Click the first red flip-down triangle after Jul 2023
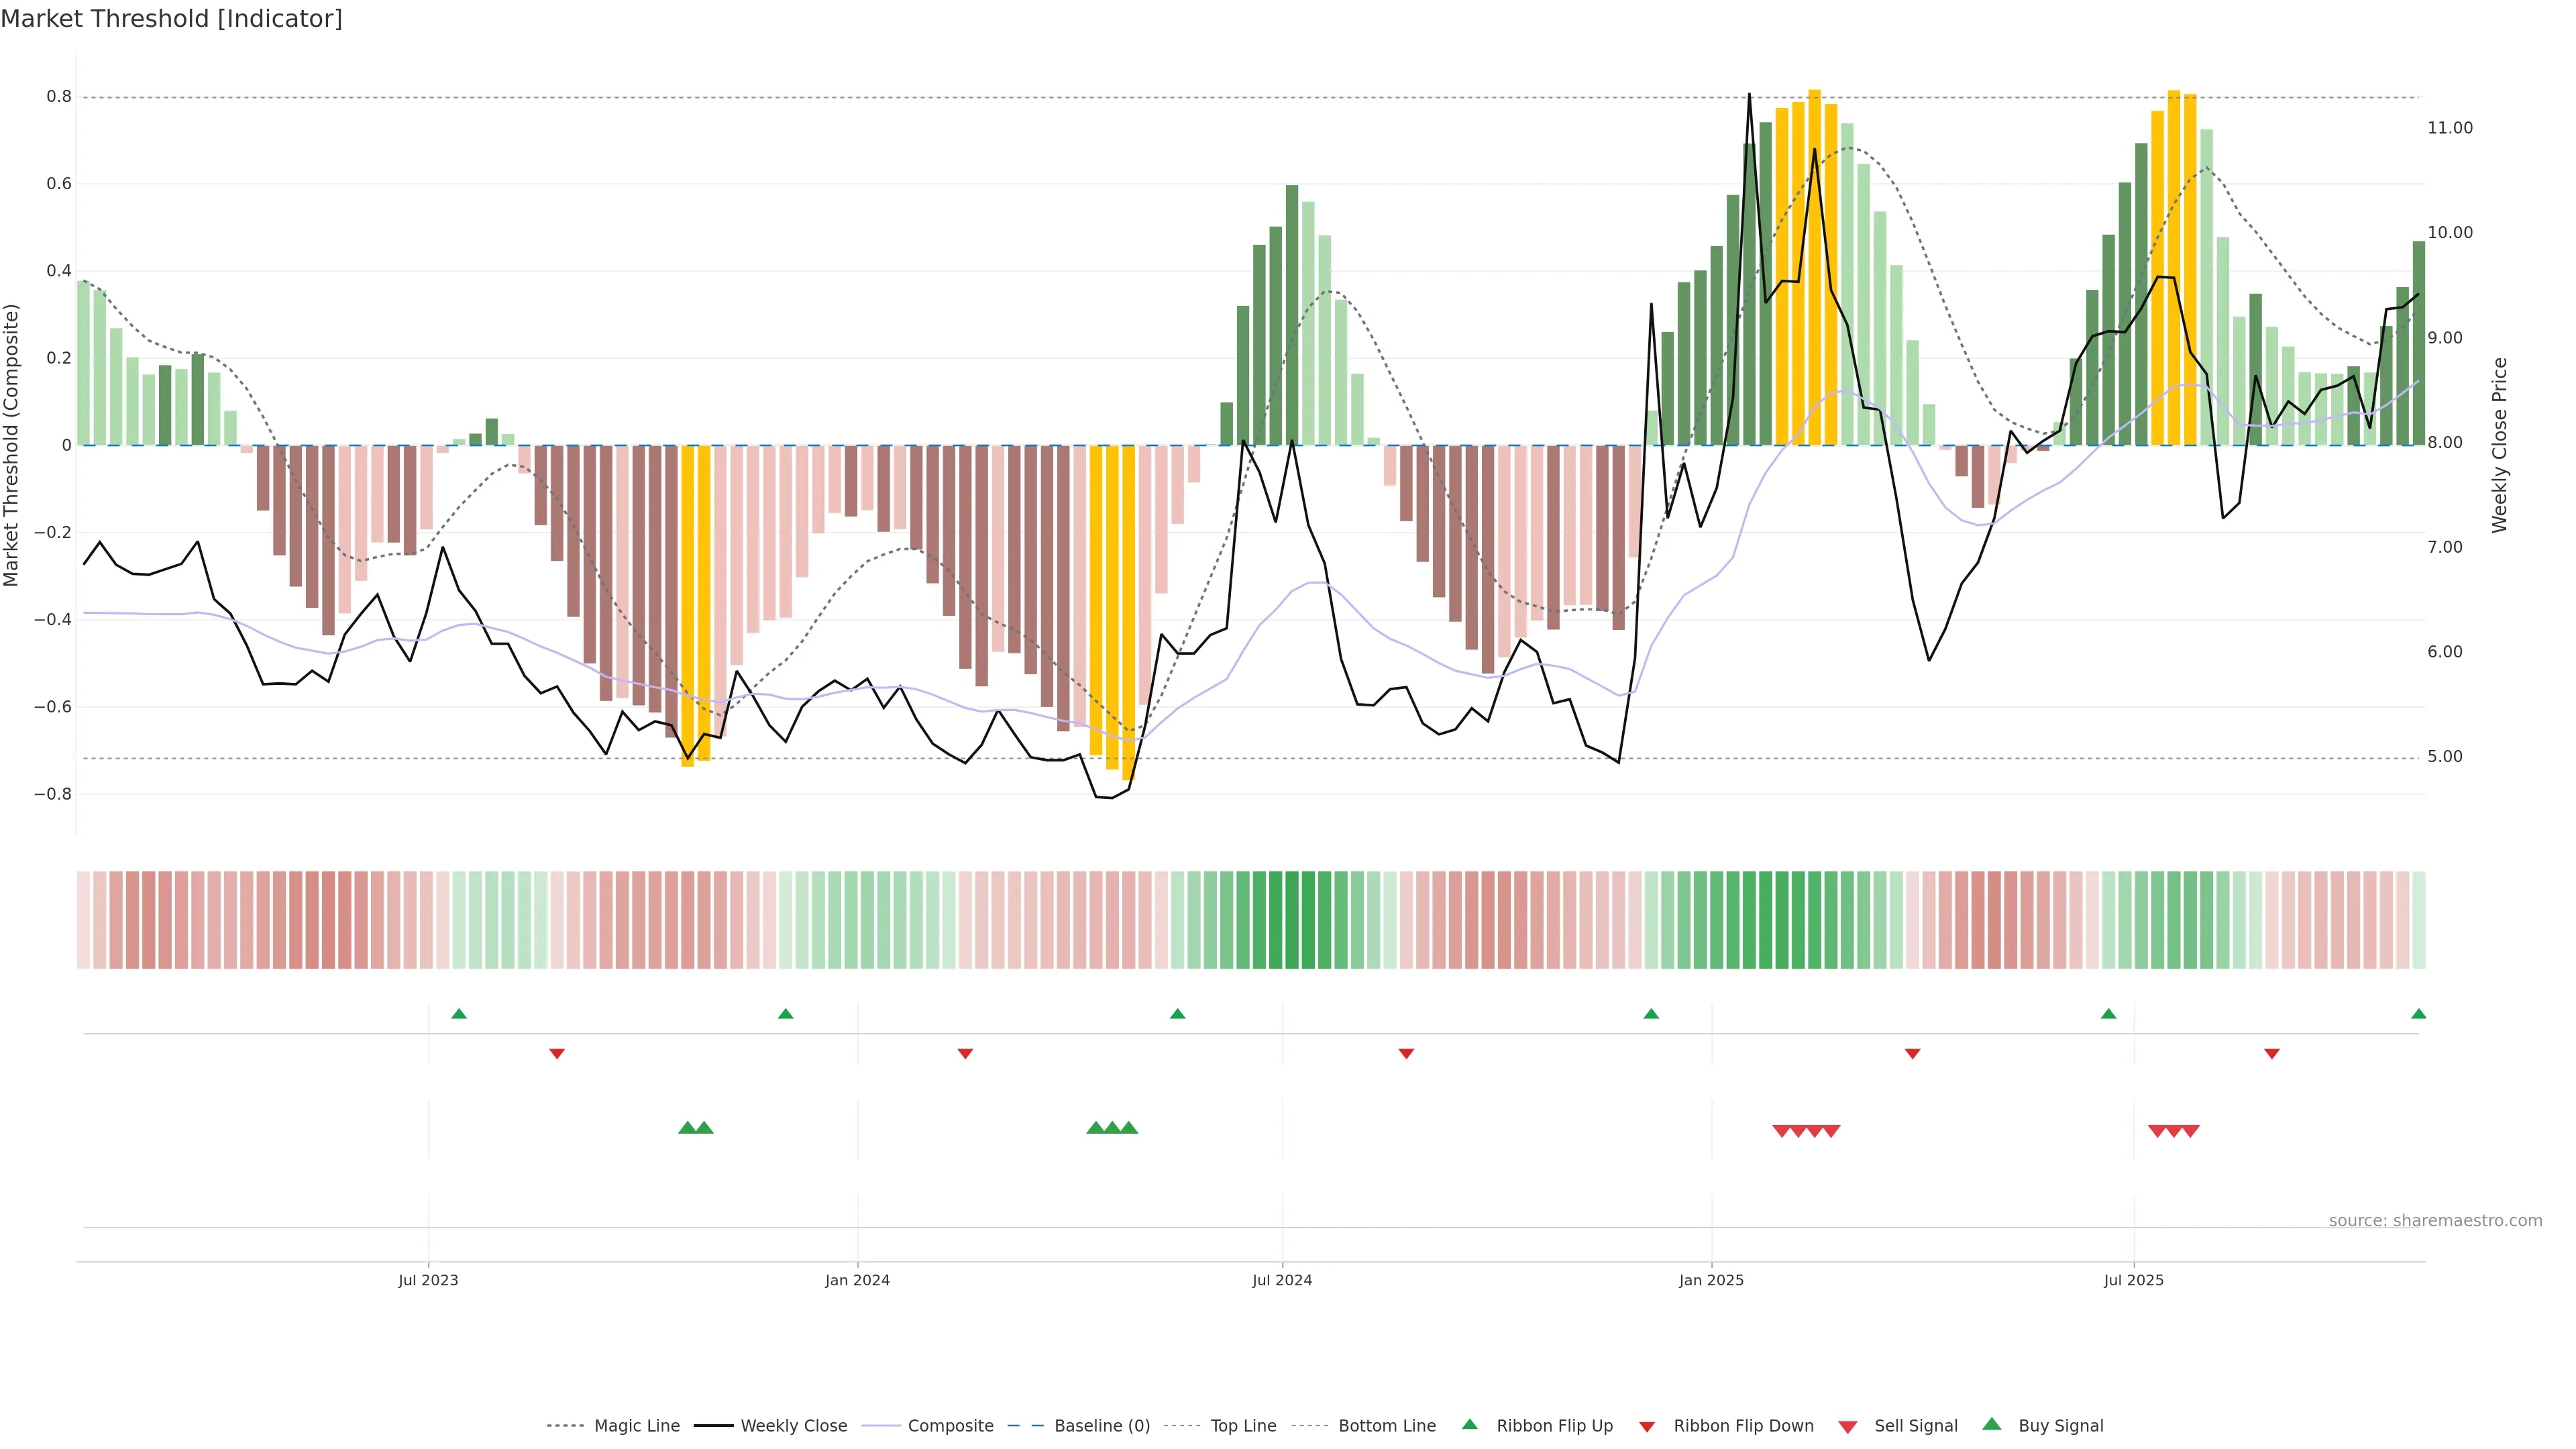Image resolution: width=2576 pixels, height=1449 pixels. pyautogui.click(x=557, y=1053)
